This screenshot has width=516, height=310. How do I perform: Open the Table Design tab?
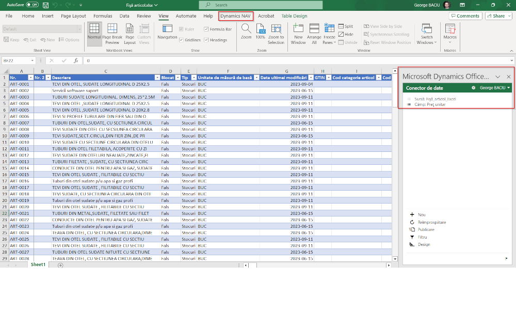click(294, 16)
